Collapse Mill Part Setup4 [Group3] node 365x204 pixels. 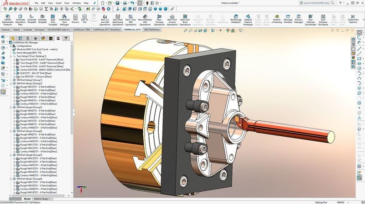pos(11,107)
